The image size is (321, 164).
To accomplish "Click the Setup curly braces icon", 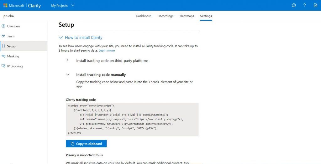I will pyautogui.click(x=3, y=46).
